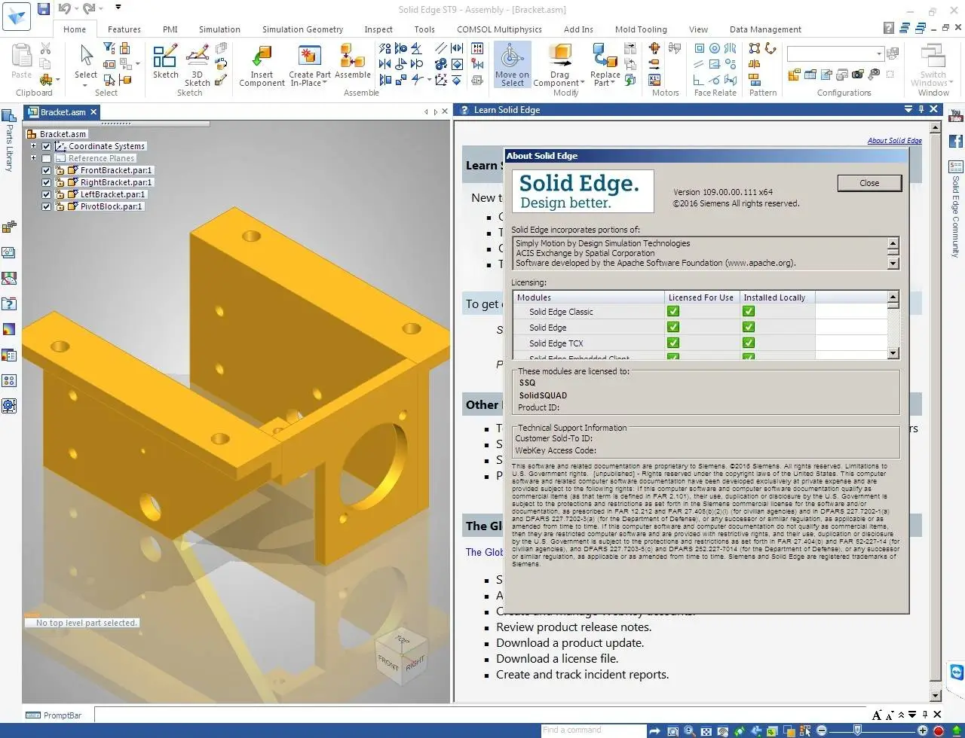This screenshot has height=738, width=965.
Task: Open the Simulation ribbon tab
Action: coord(219,29)
